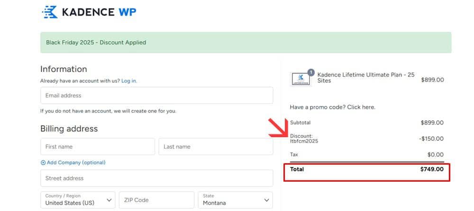This screenshot has height=211, width=474.
Task: Focus the Email address field
Action: [x=156, y=96]
